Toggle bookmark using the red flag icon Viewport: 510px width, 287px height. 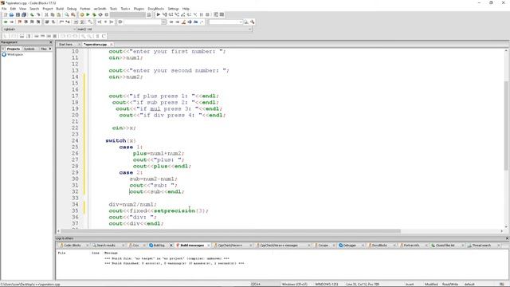tap(19, 22)
